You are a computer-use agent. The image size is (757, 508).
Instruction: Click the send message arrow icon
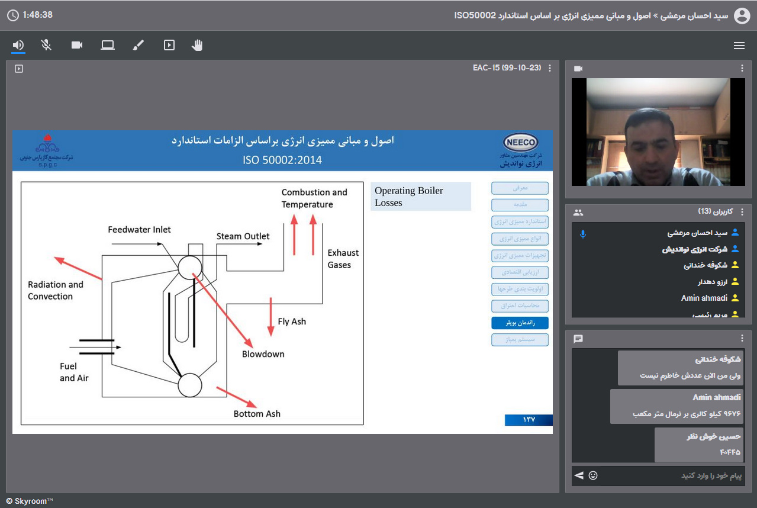[579, 475]
